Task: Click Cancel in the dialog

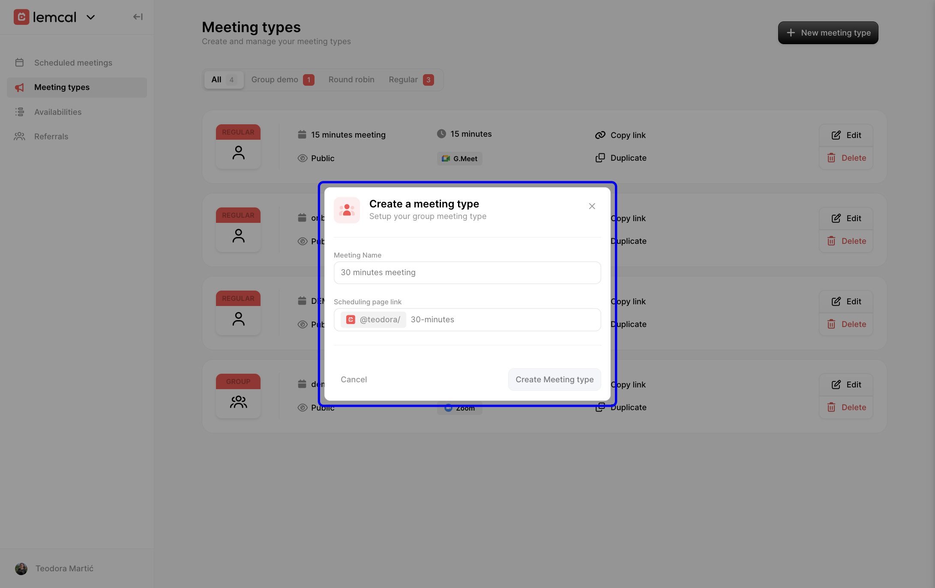Action: coord(354,379)
